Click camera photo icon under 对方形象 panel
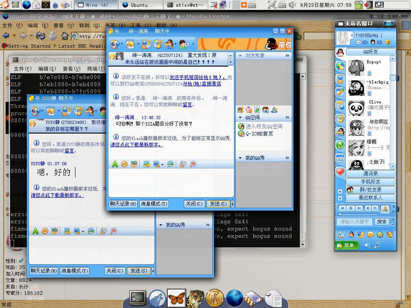The height and width of the screenshot is (308, 411). point(266,110)
